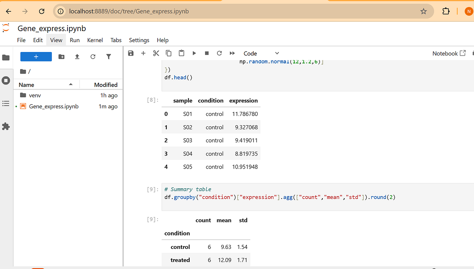This screenshot has height=269, width=474.
Task: Click the blue New Launcher plus button
Action: pyautogui.click(x=36, y=57)
